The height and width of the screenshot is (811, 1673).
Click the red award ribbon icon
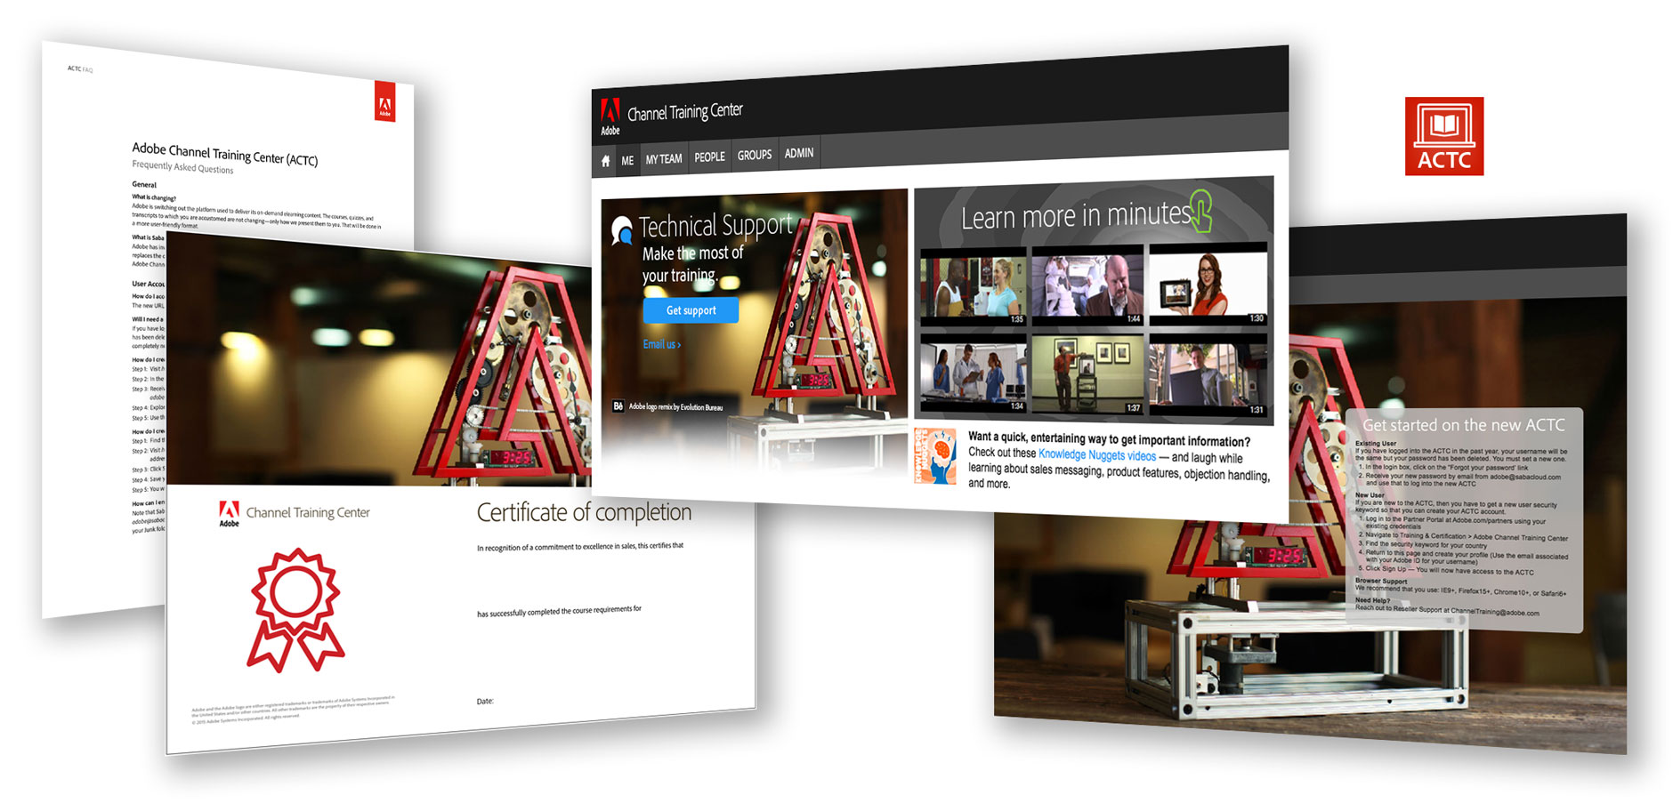295,610
